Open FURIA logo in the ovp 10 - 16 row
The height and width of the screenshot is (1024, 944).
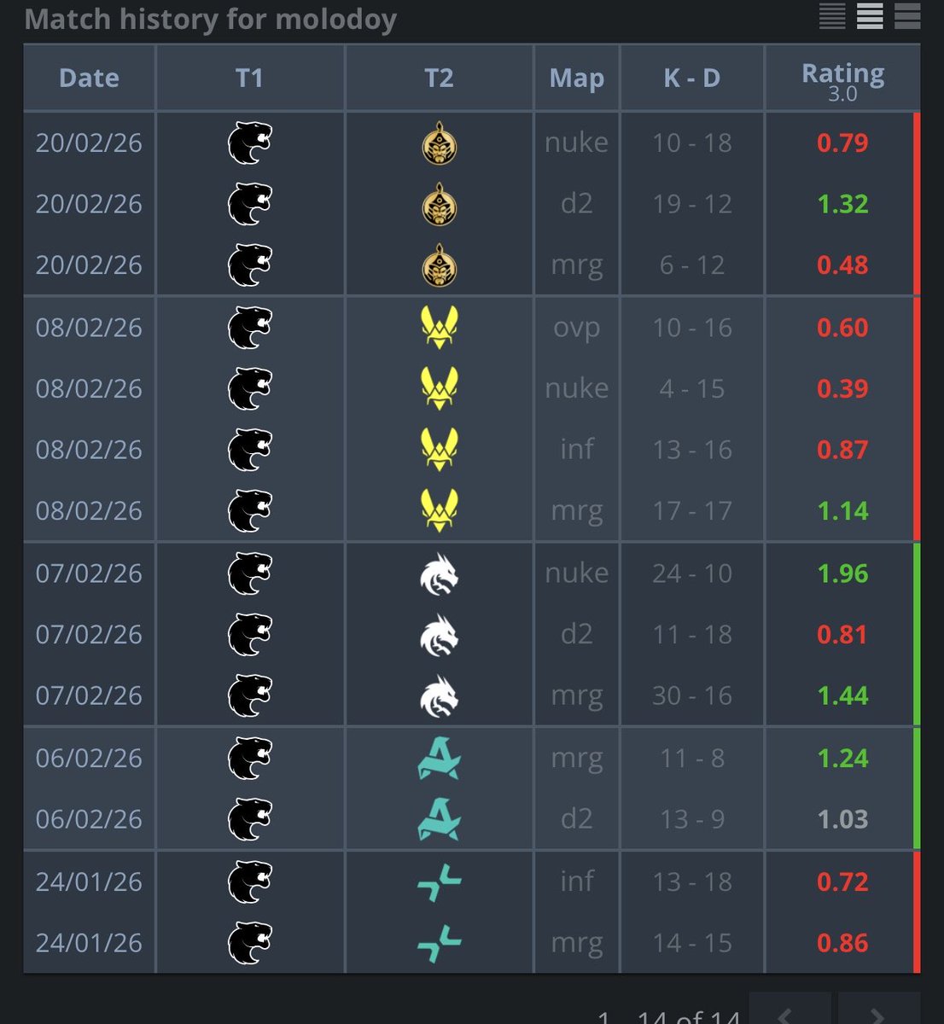tap(249, 328)
